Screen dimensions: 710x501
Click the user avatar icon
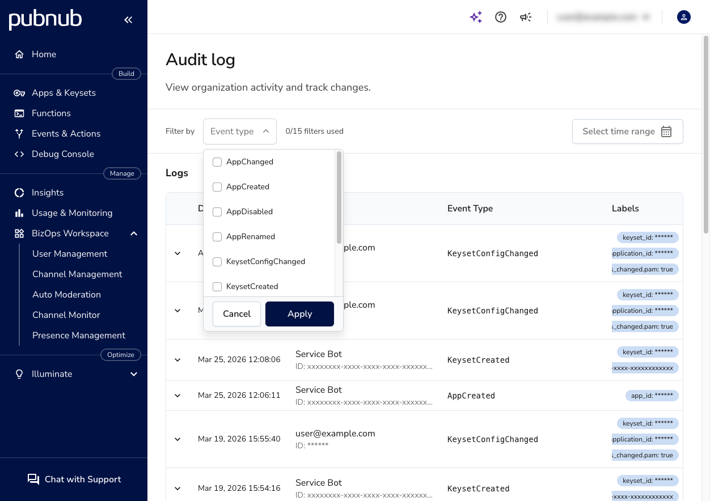(x=683, y=17)
